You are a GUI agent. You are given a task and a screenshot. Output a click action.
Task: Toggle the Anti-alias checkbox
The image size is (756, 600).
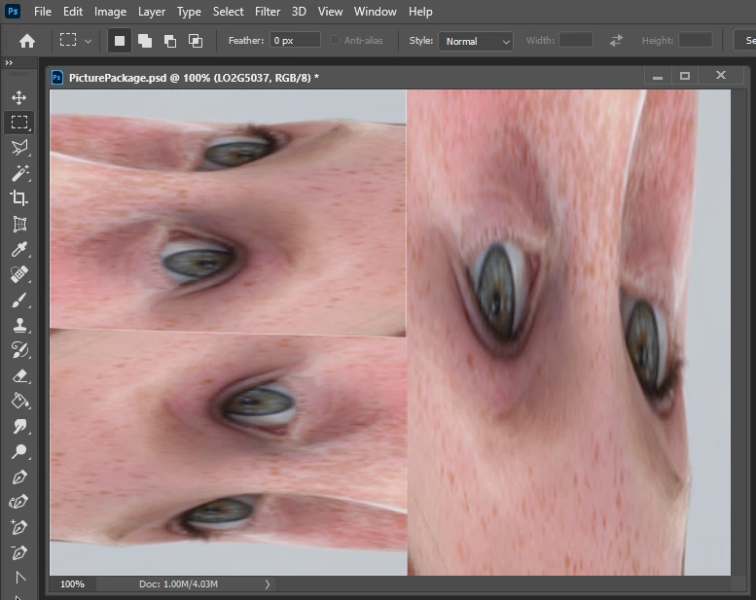click(x=334, y=41)
